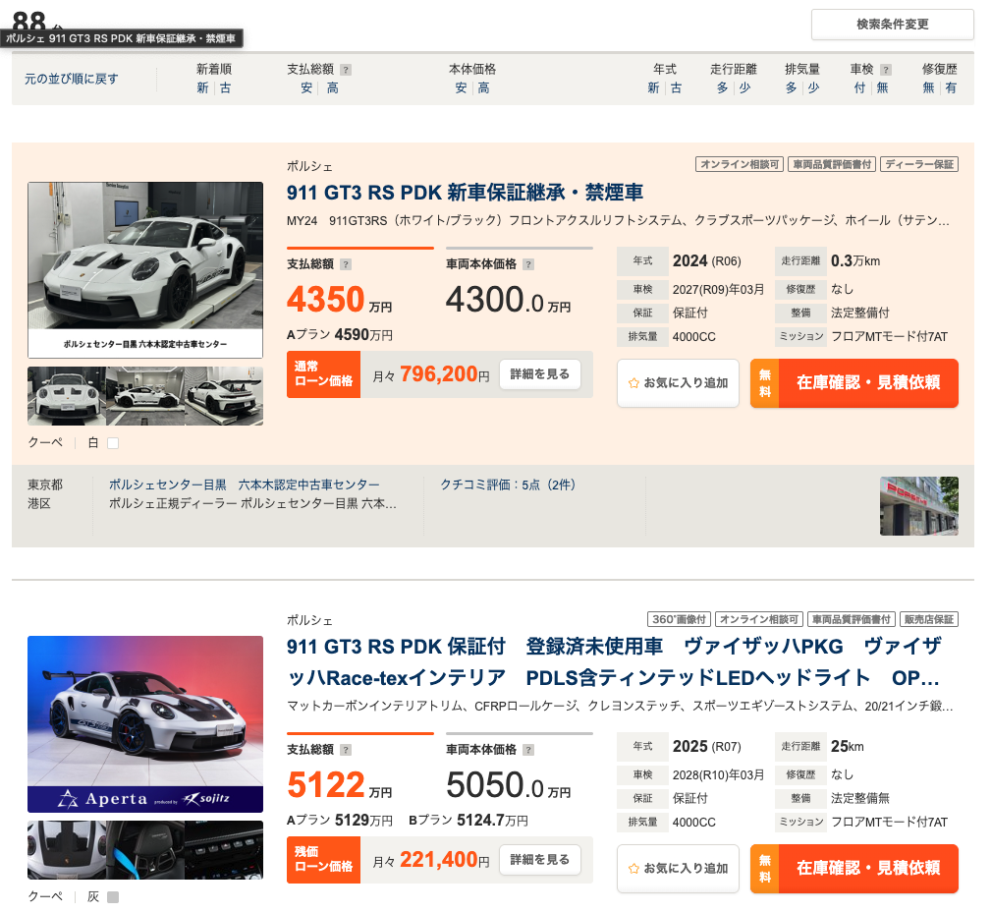Click the Aプラン 4590万円 text

click(340, 334)
